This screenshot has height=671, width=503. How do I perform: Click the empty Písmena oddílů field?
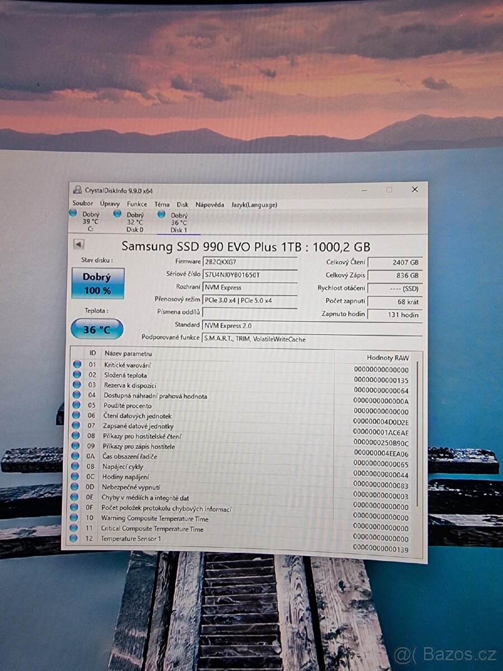250,313
